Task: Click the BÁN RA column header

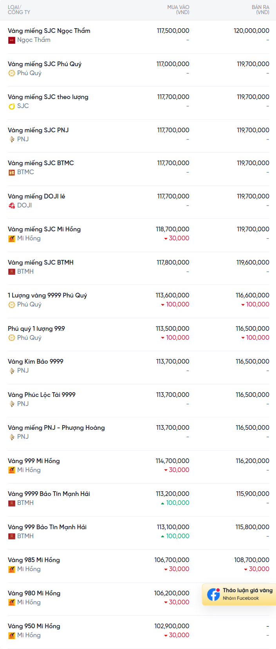Action: (x=260, y=10)
